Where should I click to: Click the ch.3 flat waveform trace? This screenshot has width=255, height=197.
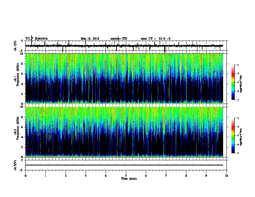[x=124, y=165]
